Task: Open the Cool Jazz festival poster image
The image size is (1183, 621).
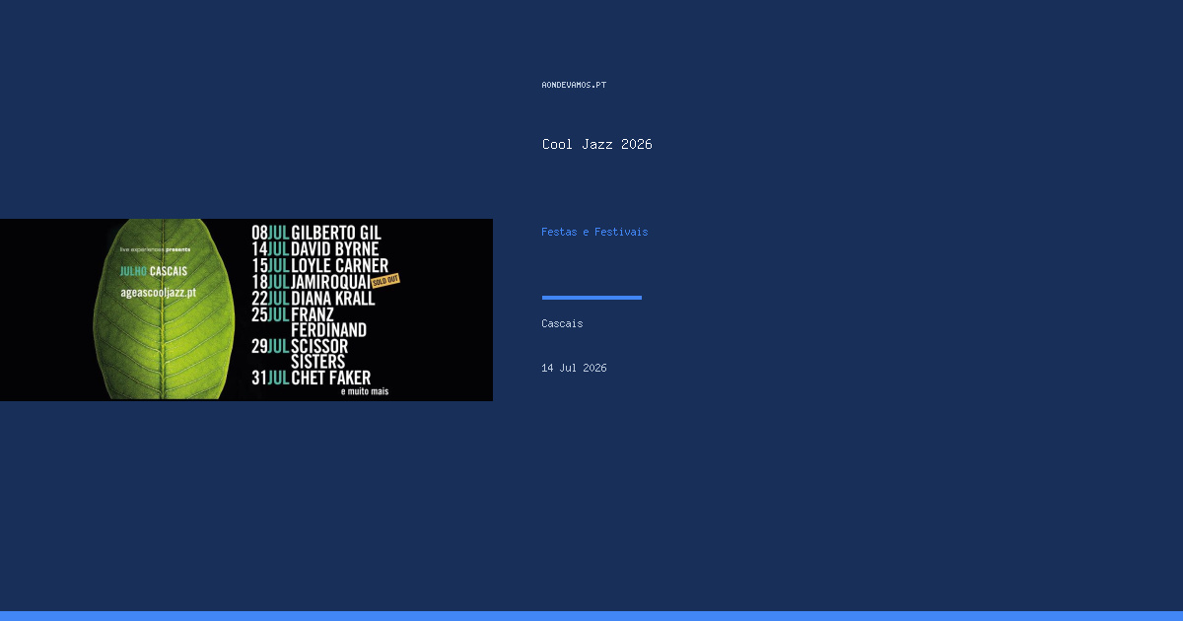Action: [x=246, y=310]
